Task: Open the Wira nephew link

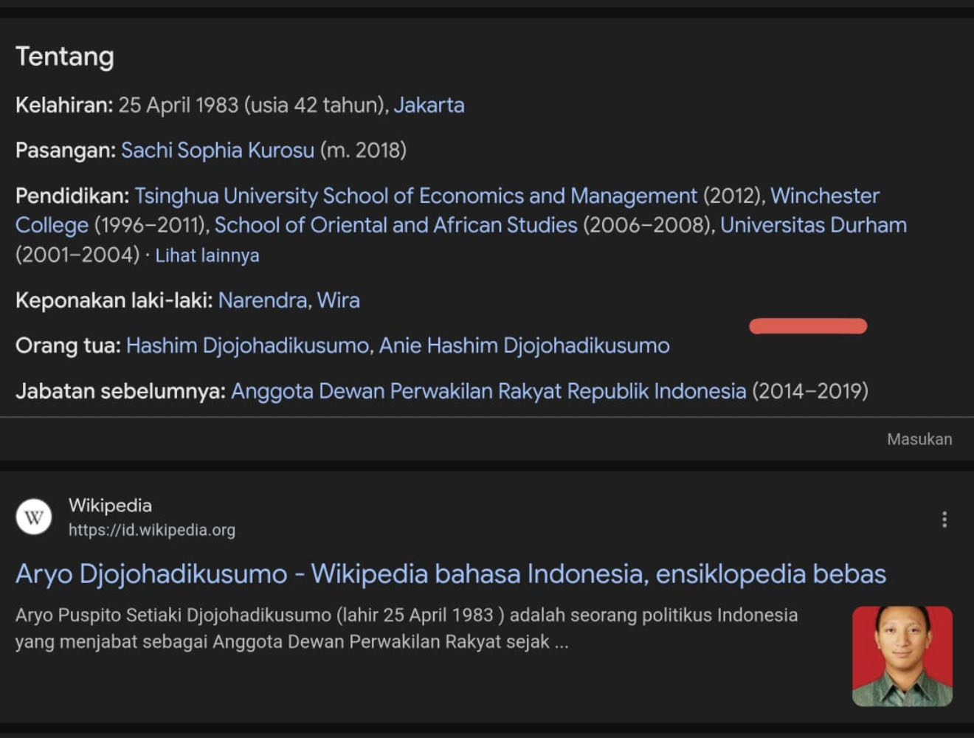Action: click(x=339, y=300)
